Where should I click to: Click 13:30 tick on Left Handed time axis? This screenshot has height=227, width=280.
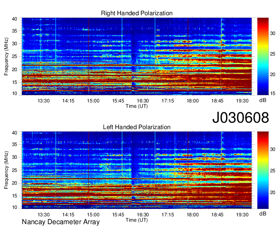coord(43,215)
